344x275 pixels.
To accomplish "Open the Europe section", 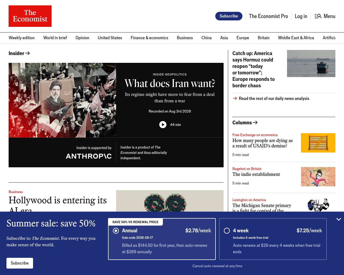I will (243, 38).
